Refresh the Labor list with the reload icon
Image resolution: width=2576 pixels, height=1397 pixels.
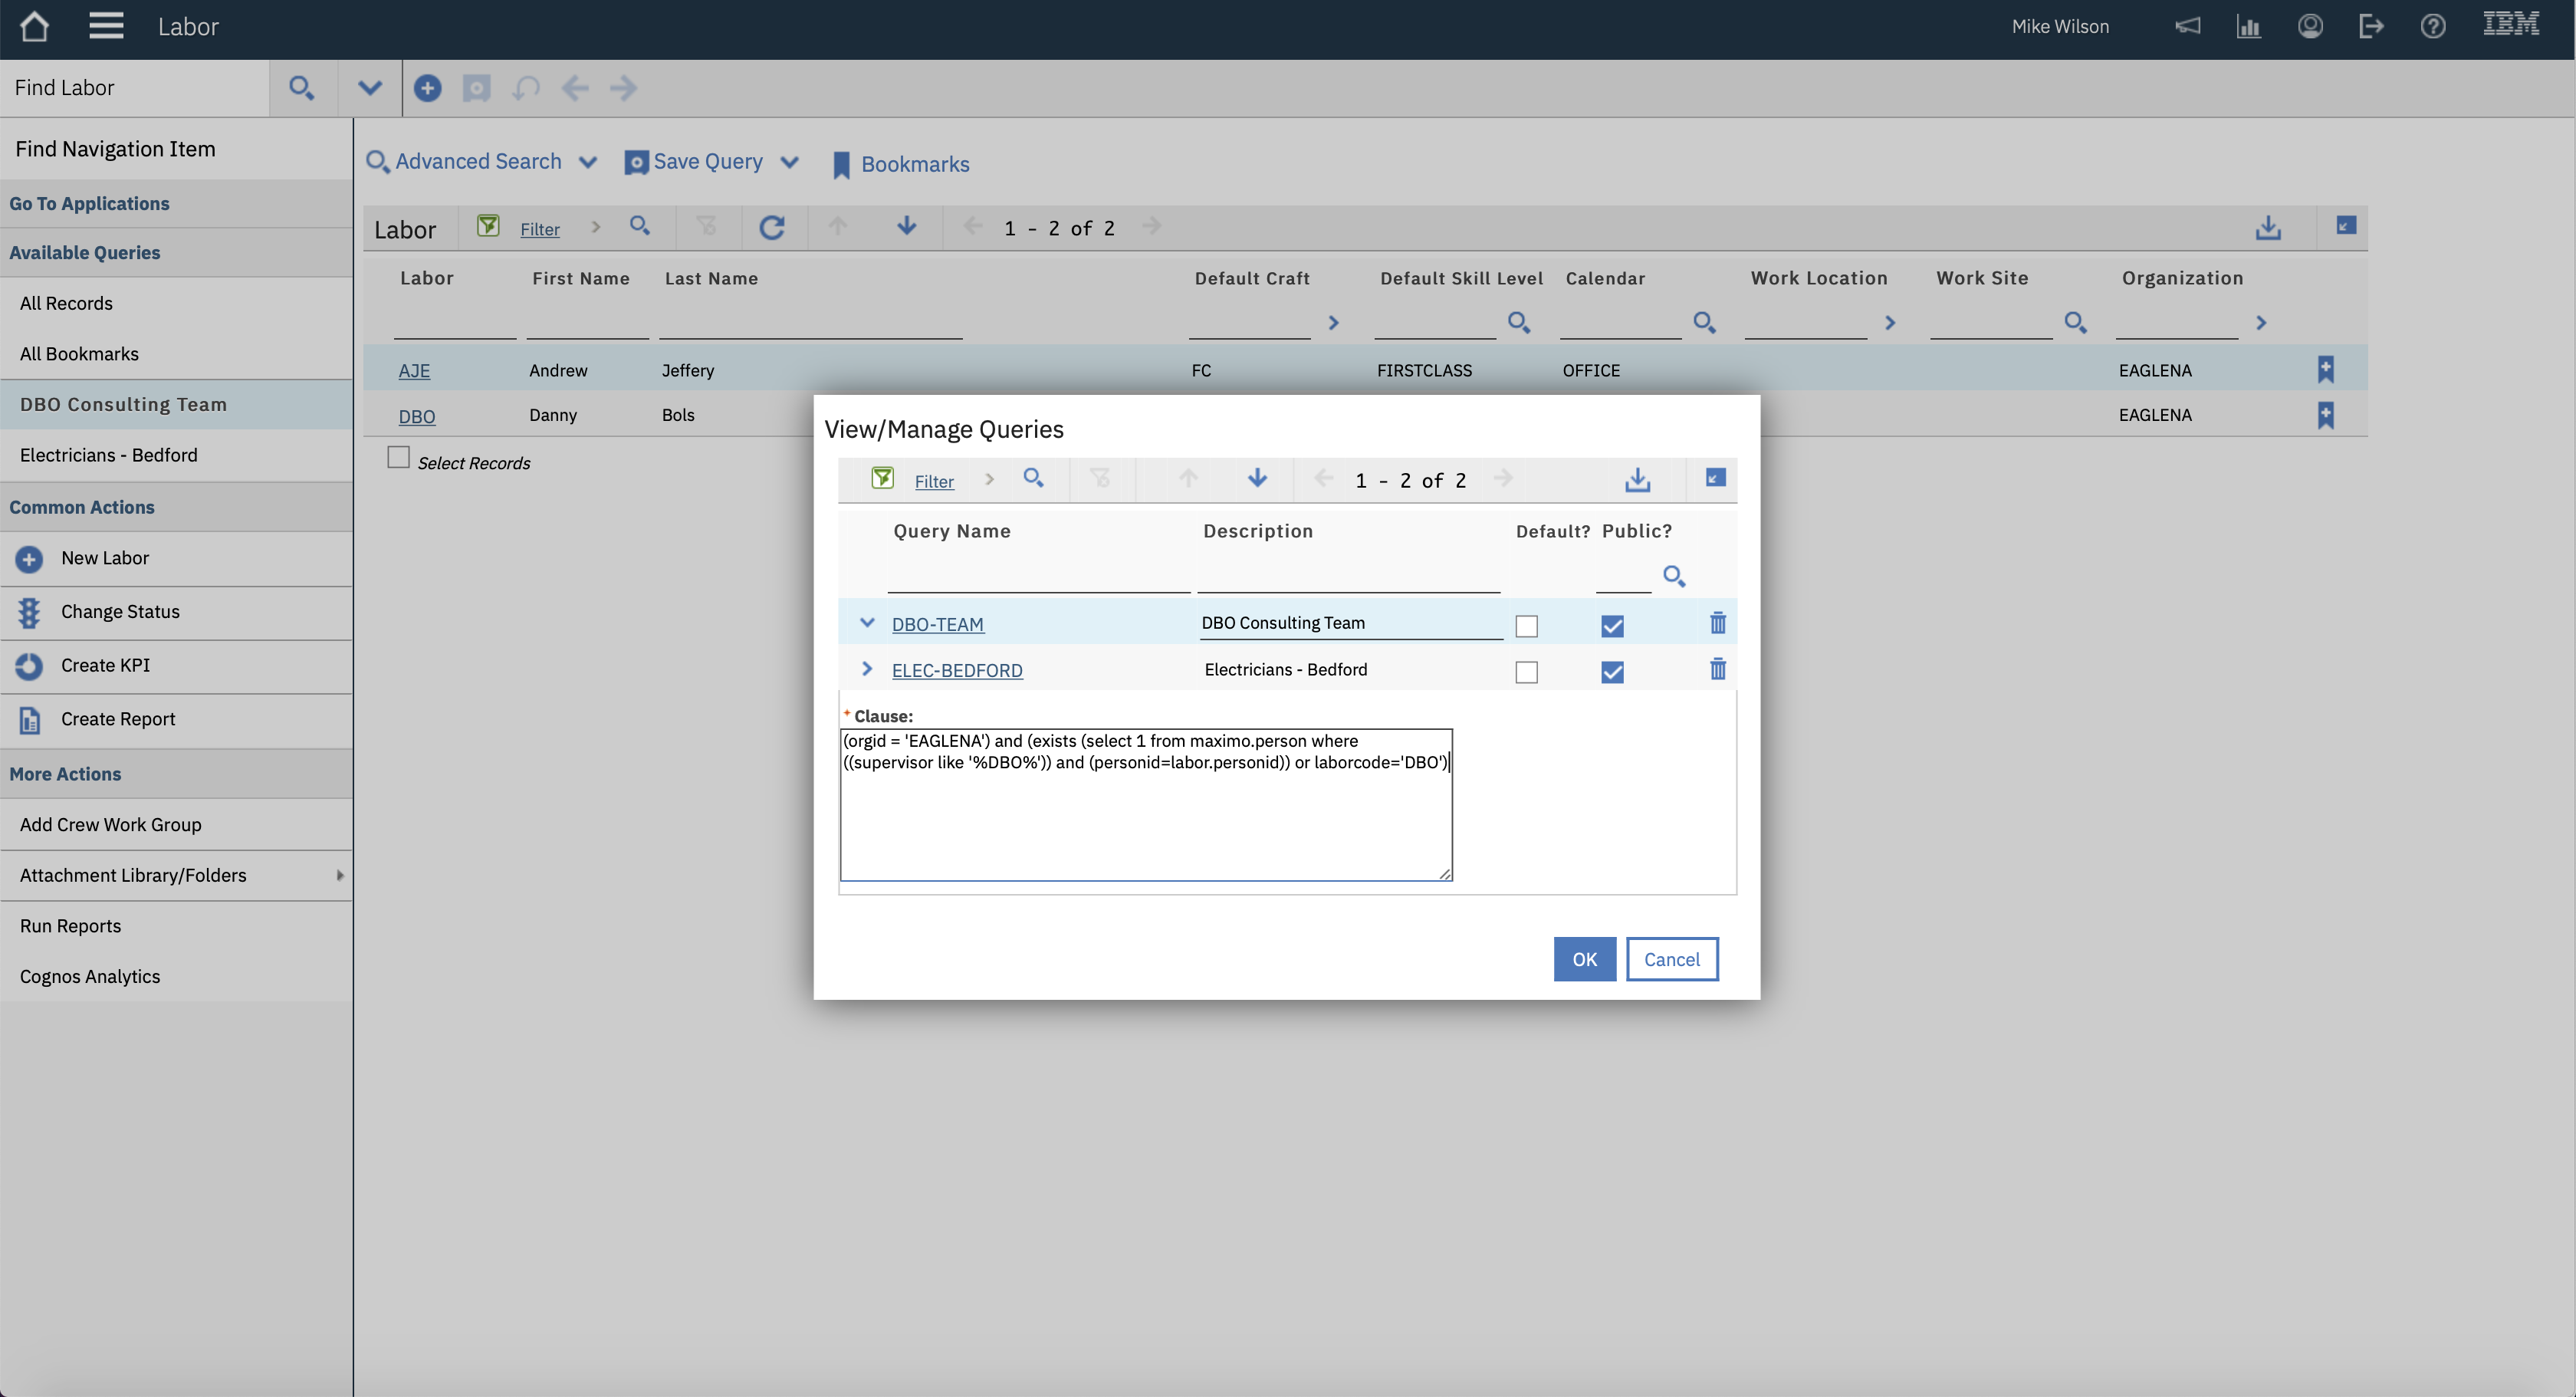pyautogui.click(x=772, y=227)
